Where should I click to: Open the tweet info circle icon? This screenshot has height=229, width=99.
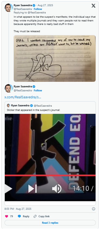pos(94,209)
